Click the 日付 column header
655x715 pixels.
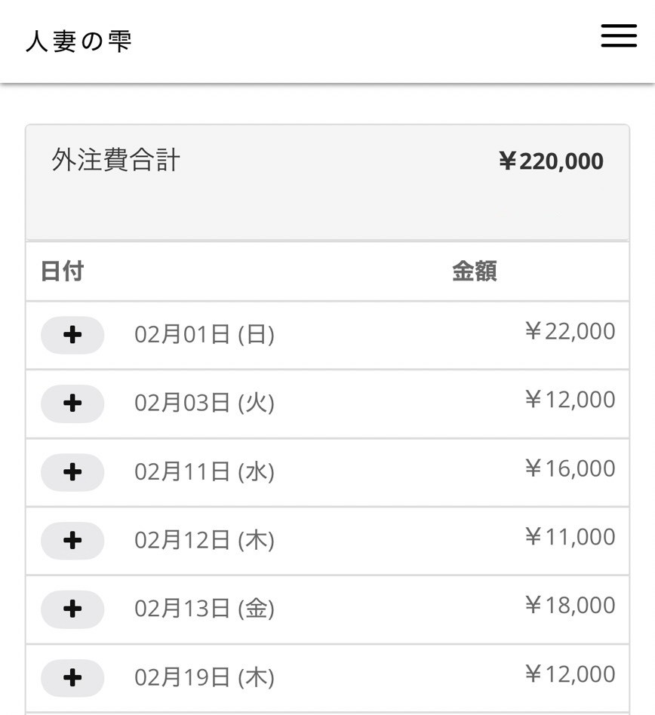[x=62, y=272]
